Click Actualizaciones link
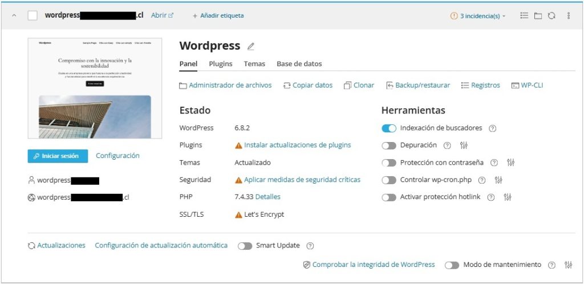 (x=56, y=246)
